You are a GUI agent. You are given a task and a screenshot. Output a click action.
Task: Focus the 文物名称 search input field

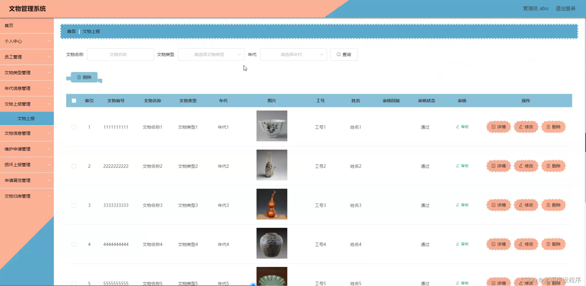click(x=120, y=54)
